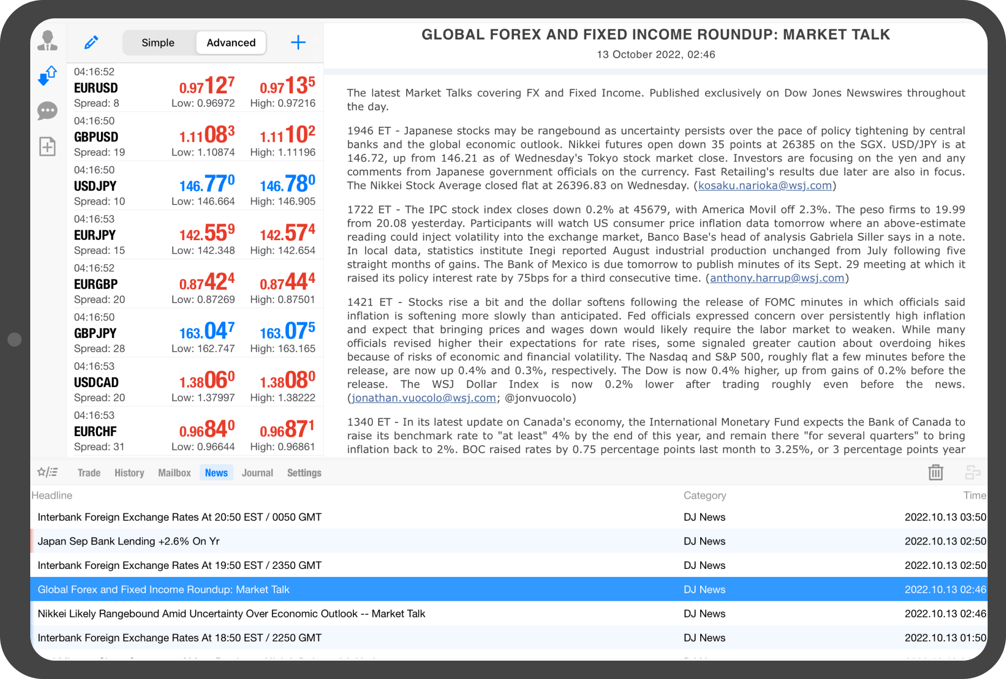Viewport: 1006px width, 679px height.
Task: Click the trade arrows icon in sidebar
Action: pos(48,76)
